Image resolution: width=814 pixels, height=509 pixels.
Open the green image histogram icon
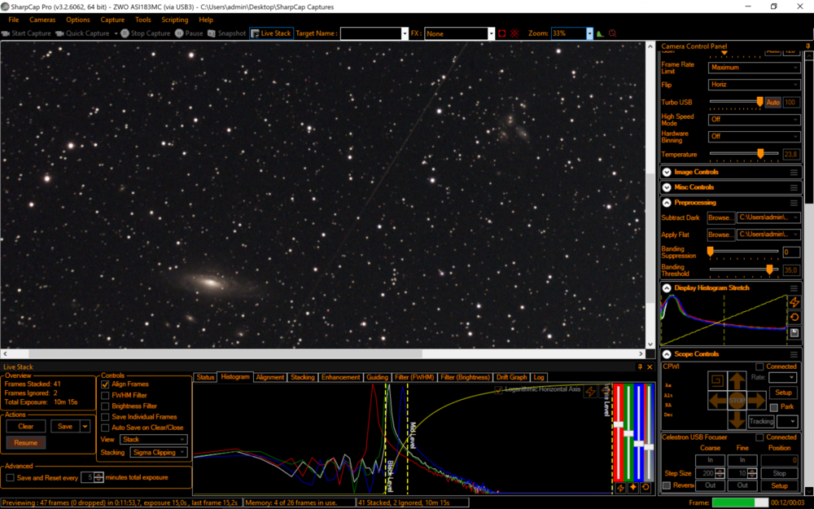tap(600, 33)
